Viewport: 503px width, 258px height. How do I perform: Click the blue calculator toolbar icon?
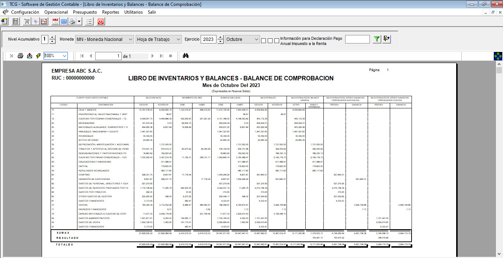point(64,22)
